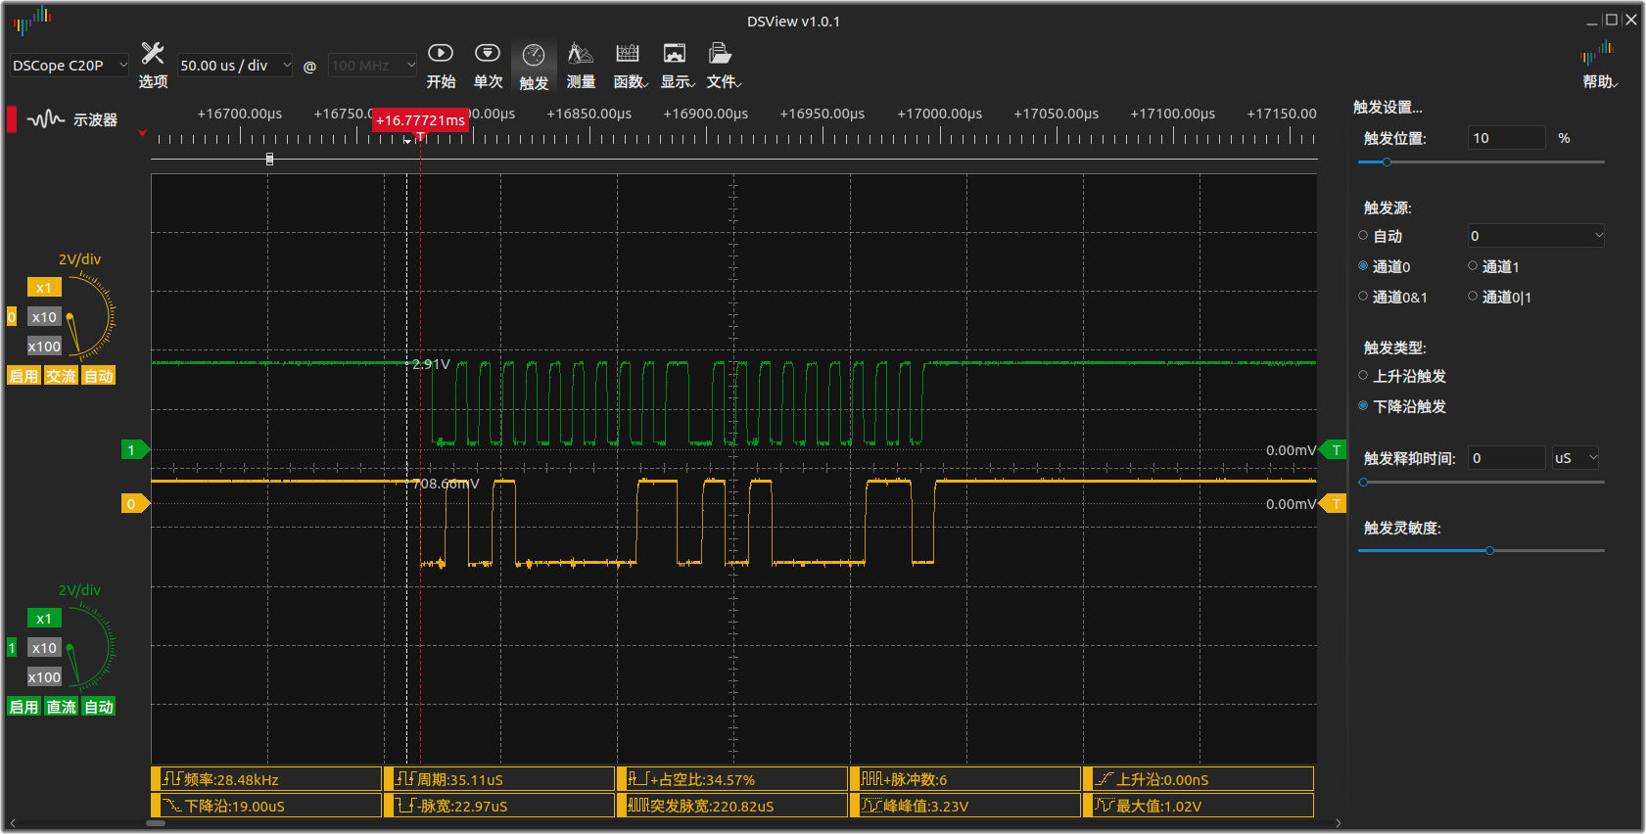Open the 显示 display menu
The height and width of the screenshot is (834, 1646).
click(677, 66)
